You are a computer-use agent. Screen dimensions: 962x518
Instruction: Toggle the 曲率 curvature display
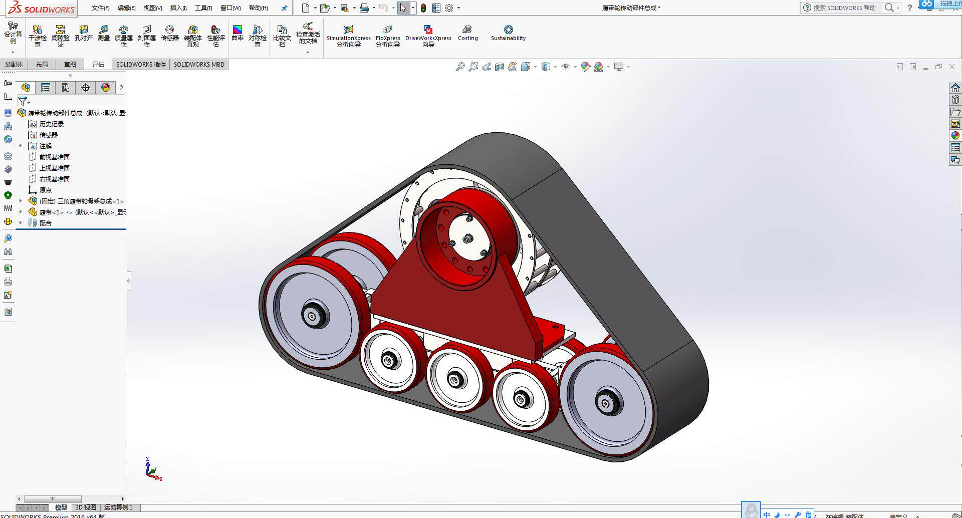click(237, 33)
